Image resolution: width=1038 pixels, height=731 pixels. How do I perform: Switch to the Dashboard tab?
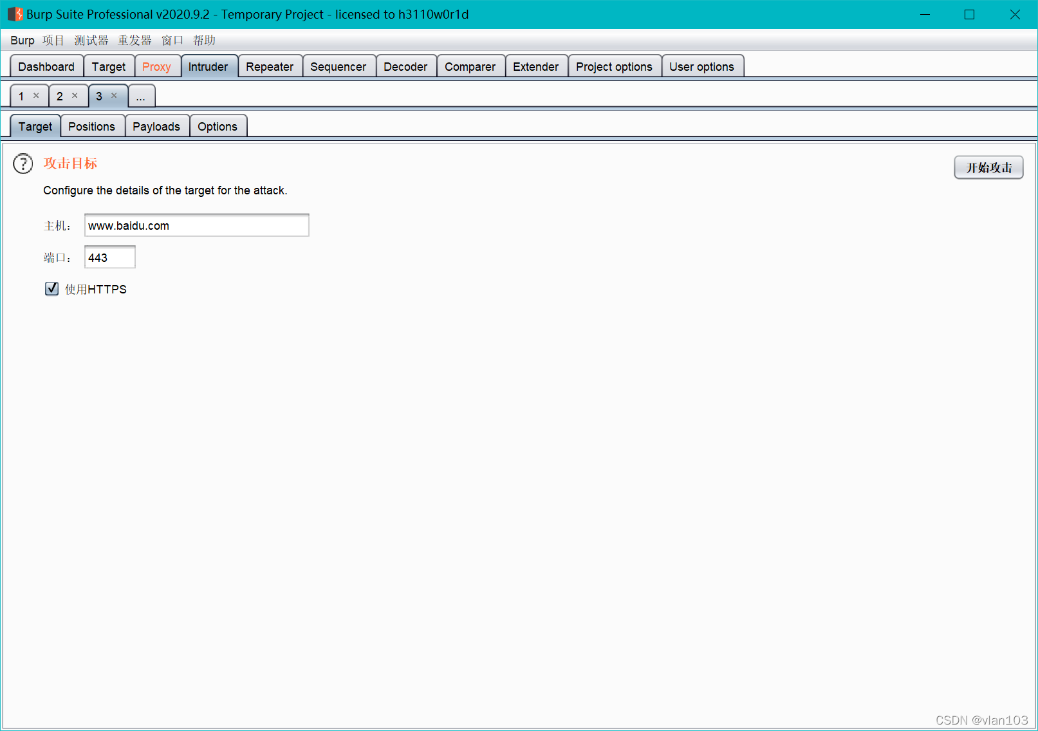point(46,66)
